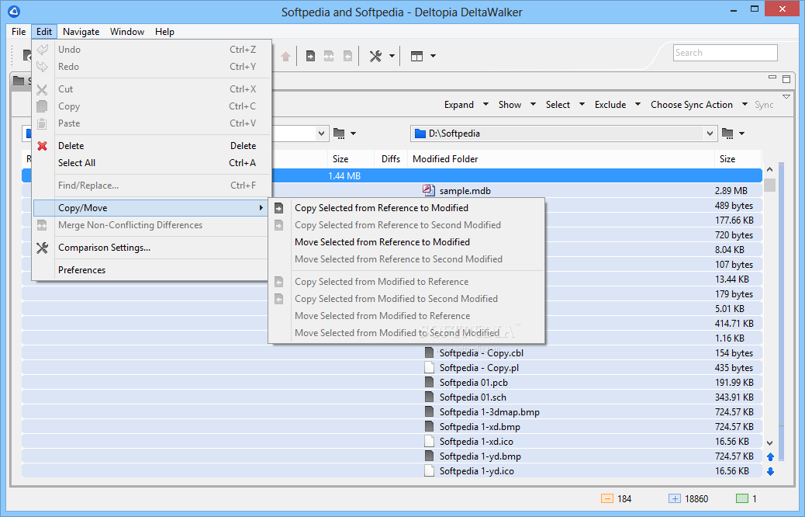Viewport: 805px width, 517px height.
Task: Click the Select button
Action: pyautogui.click(x=558, y=104)
